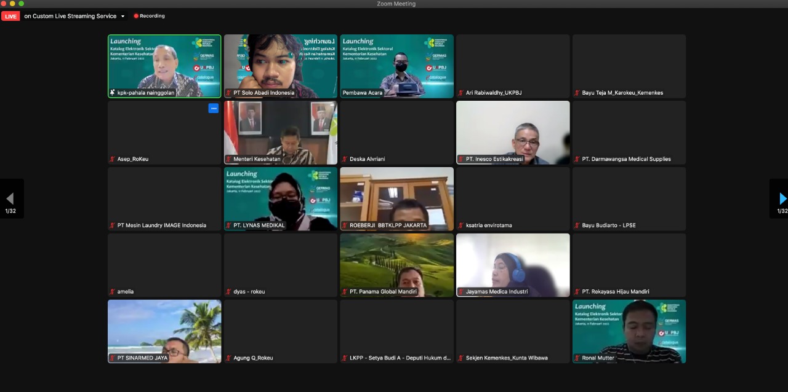Click name label 'amelia'

[x=126, y=292]
